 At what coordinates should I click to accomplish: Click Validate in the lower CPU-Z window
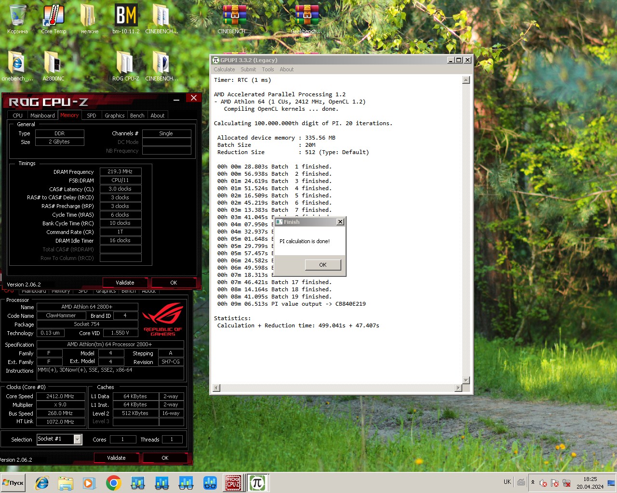[116, 458]
